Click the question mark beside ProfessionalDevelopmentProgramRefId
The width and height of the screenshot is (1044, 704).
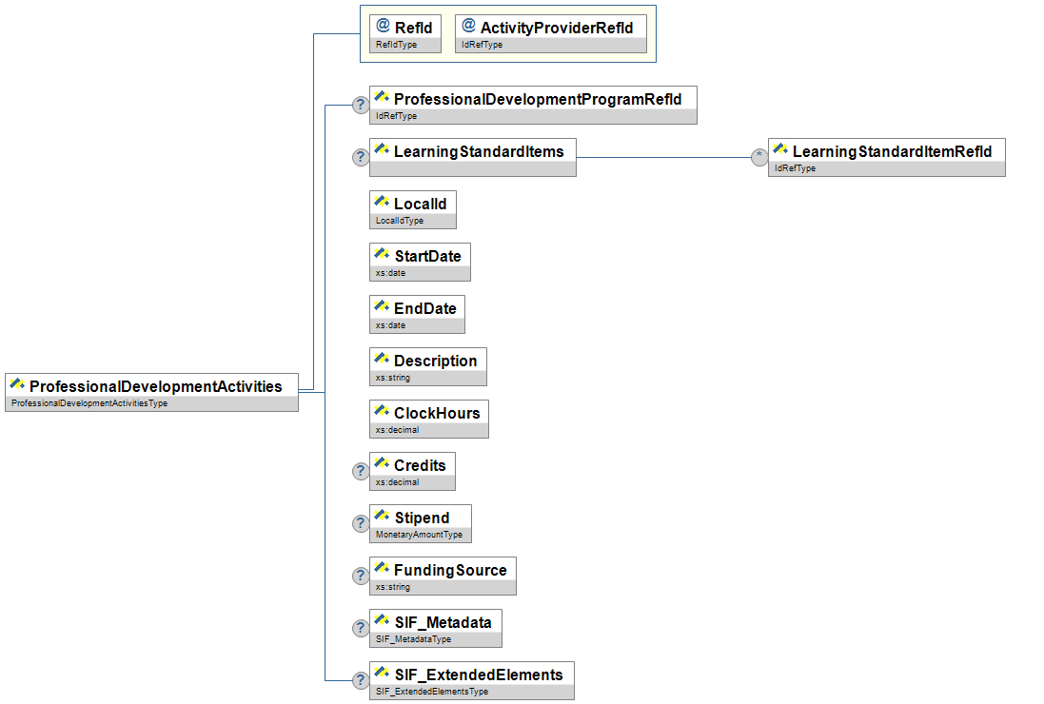[361, 106]
